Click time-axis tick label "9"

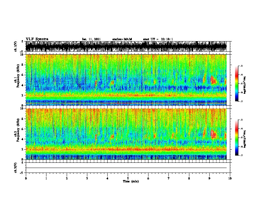[209, 178]
